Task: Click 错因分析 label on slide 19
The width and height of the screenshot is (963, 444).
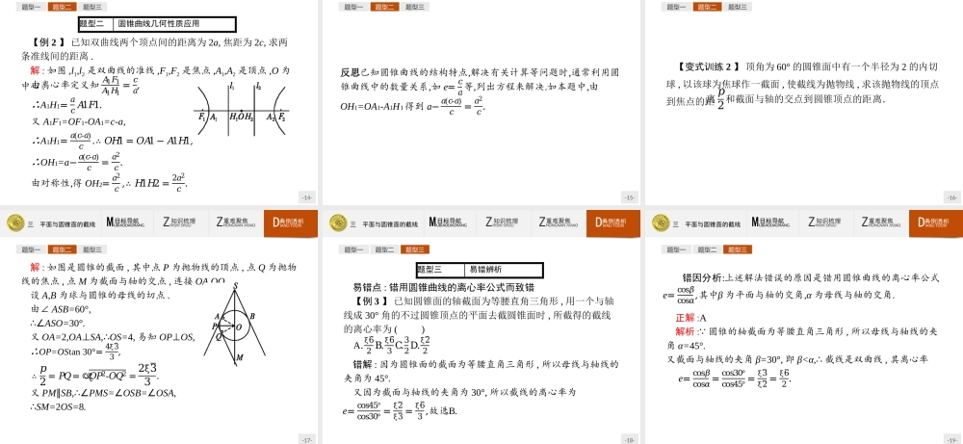Action: tap(703, 278)
